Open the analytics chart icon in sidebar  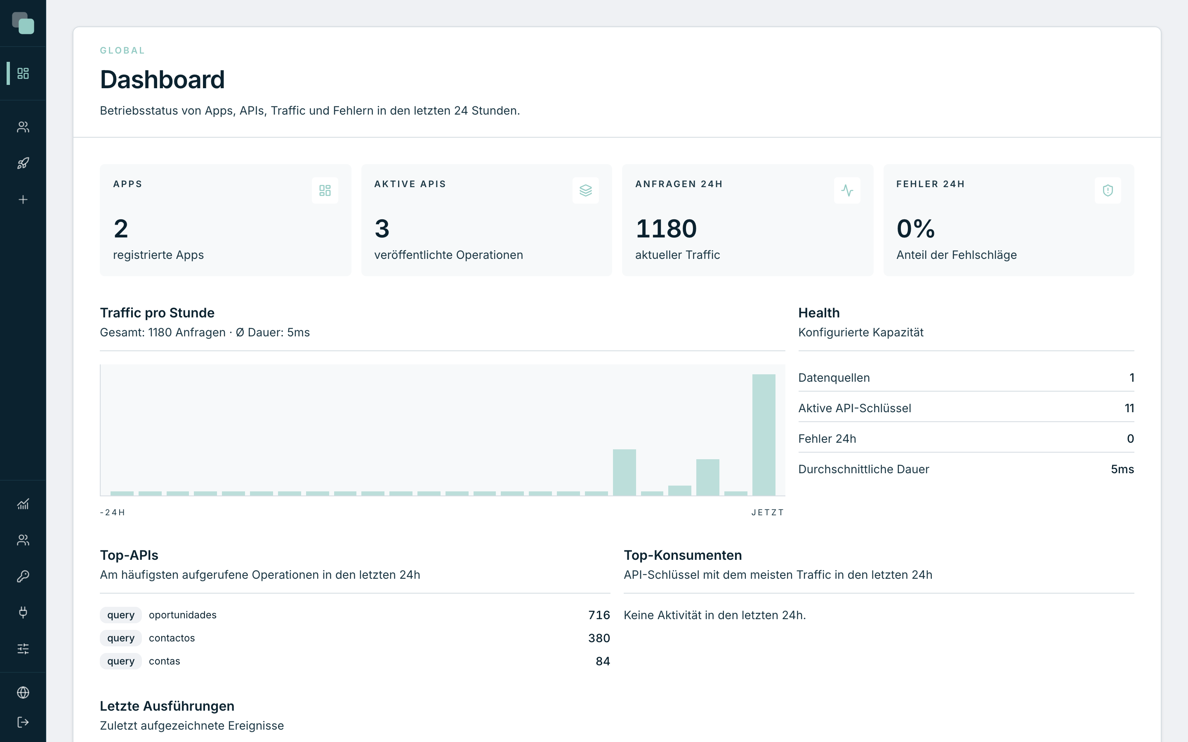pyautogui.click(x=23, y=504)
